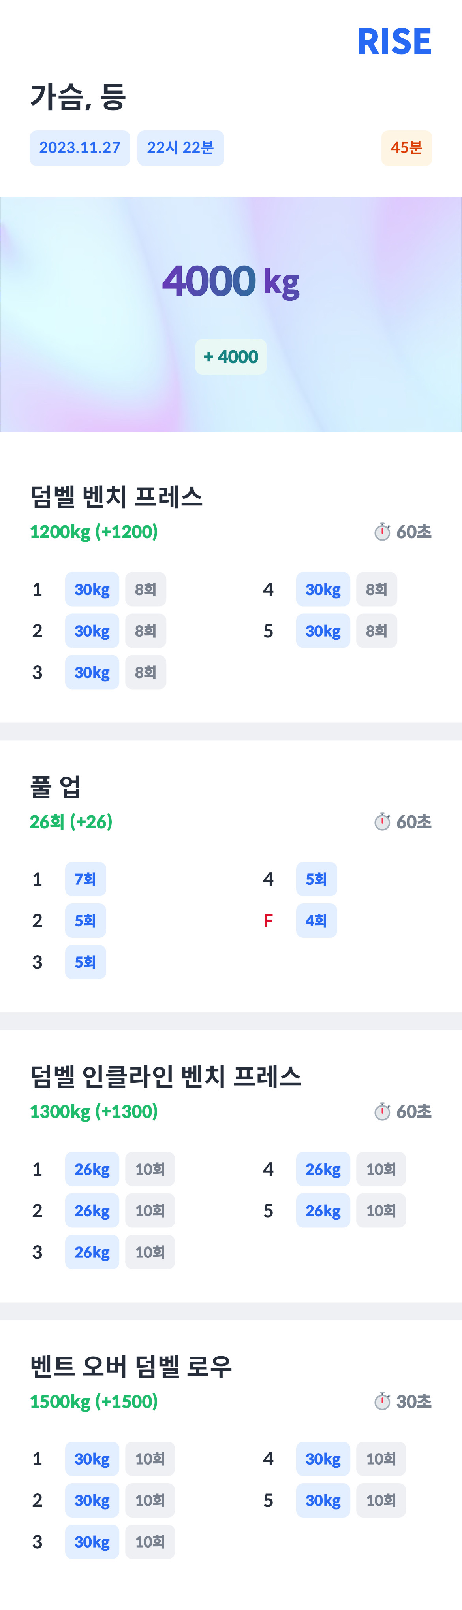Click the pull-up rest timer icon
Screen dimensions: 462x1610
(x=382, y=821)
